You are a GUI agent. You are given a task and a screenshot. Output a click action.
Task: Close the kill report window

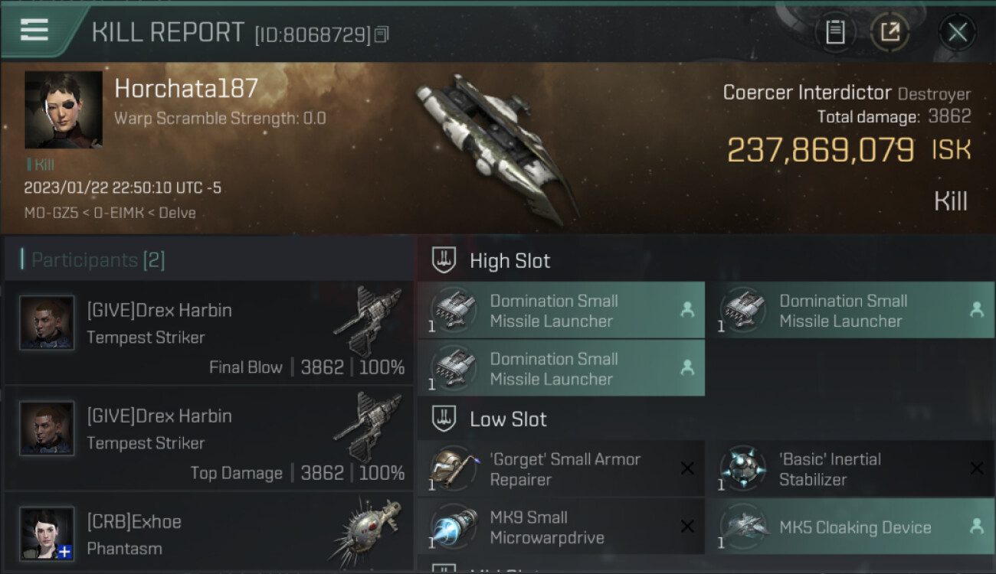click(957, 32)
